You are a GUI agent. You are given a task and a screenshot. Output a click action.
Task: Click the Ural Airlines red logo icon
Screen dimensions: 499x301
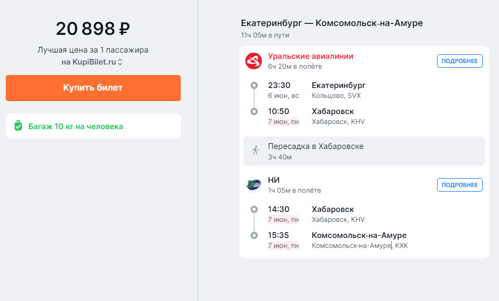[254, 61]
